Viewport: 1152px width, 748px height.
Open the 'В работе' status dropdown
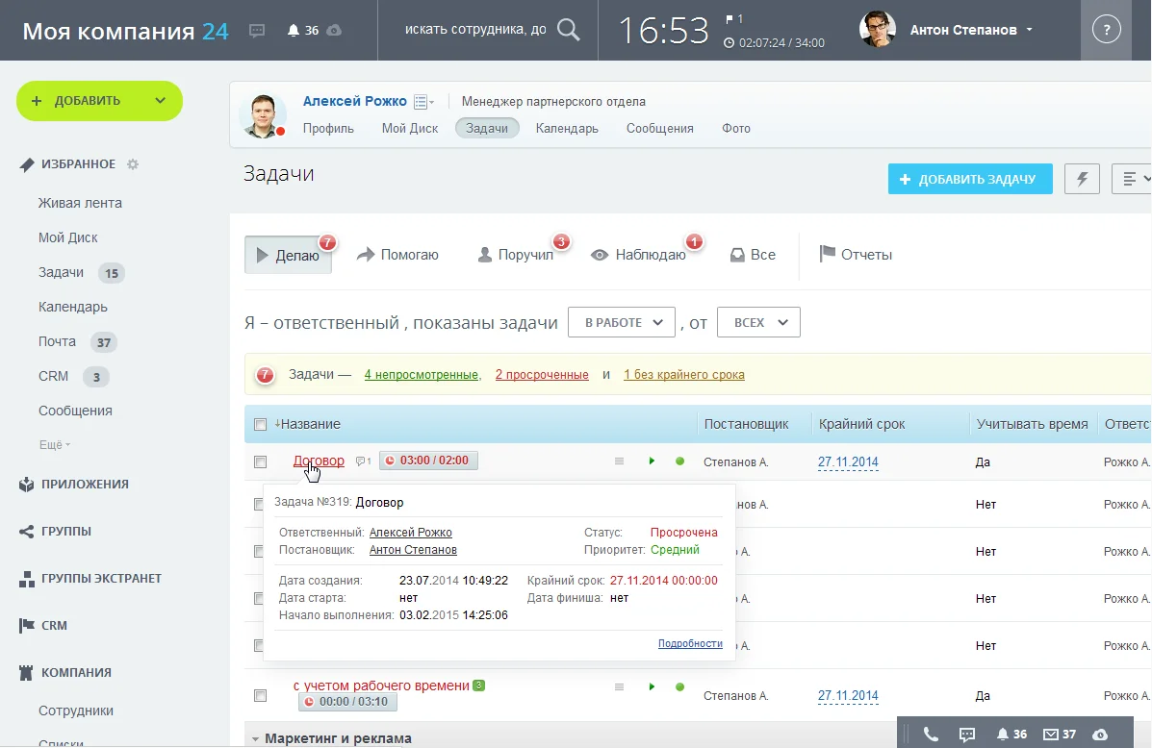(621, 323)
